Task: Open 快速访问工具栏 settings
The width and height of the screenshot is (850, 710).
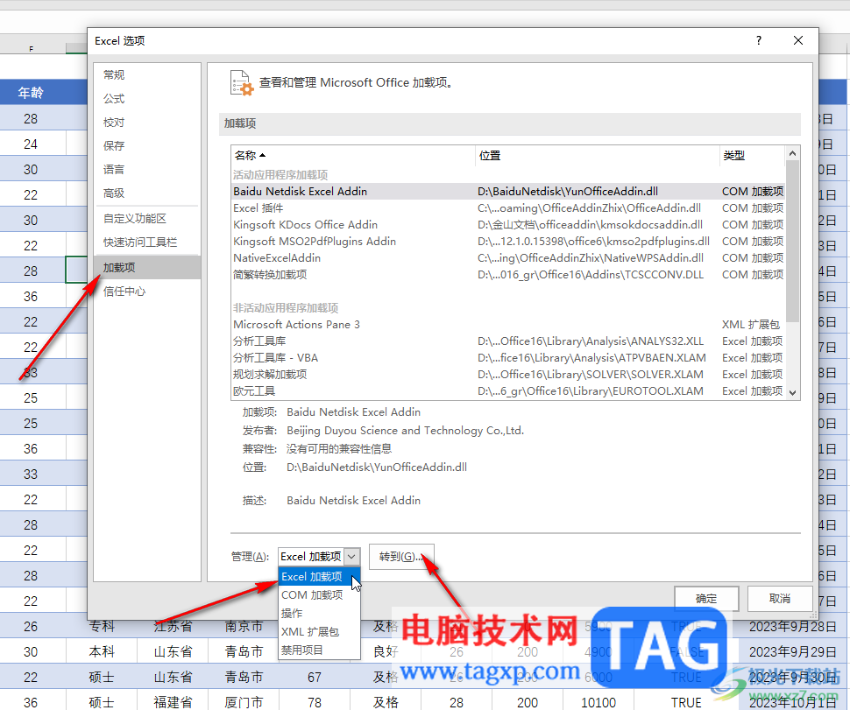Action: (147, 243)
